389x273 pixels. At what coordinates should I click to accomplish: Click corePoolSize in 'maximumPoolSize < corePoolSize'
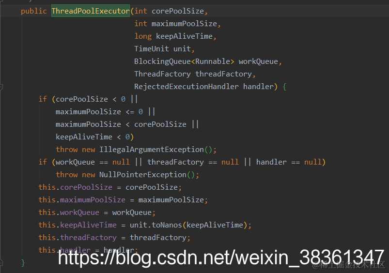[160, 124]
